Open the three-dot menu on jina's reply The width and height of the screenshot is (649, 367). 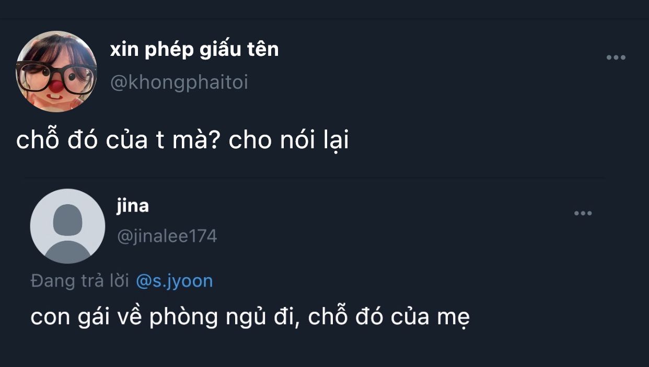tap(583, 213)
